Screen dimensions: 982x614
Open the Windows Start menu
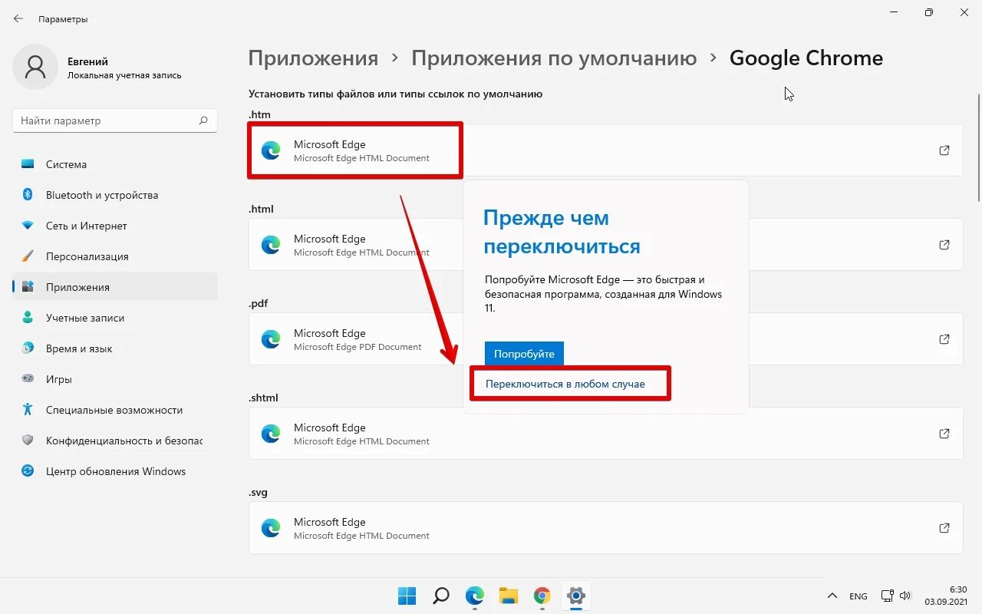[407, 596]
